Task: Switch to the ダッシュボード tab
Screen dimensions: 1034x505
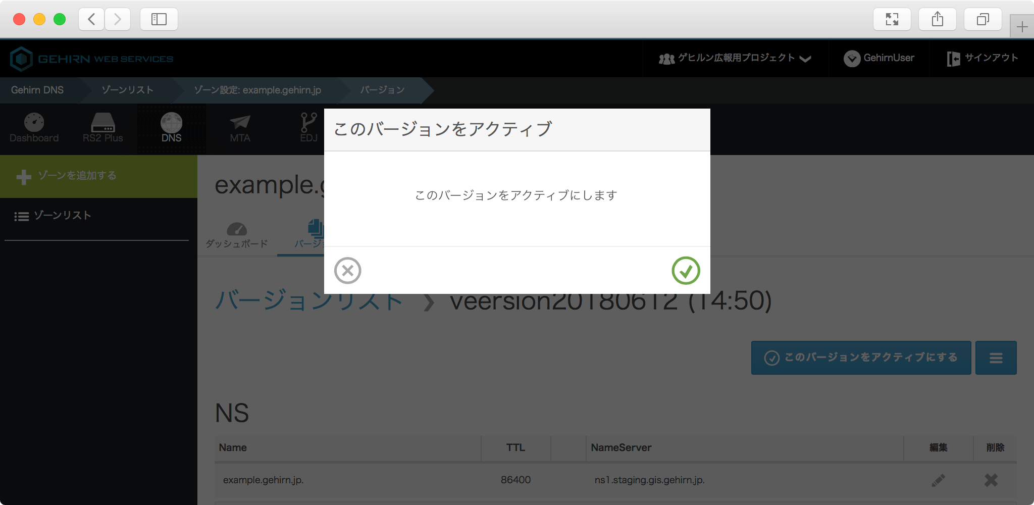Action: click(x=237, y=236)
